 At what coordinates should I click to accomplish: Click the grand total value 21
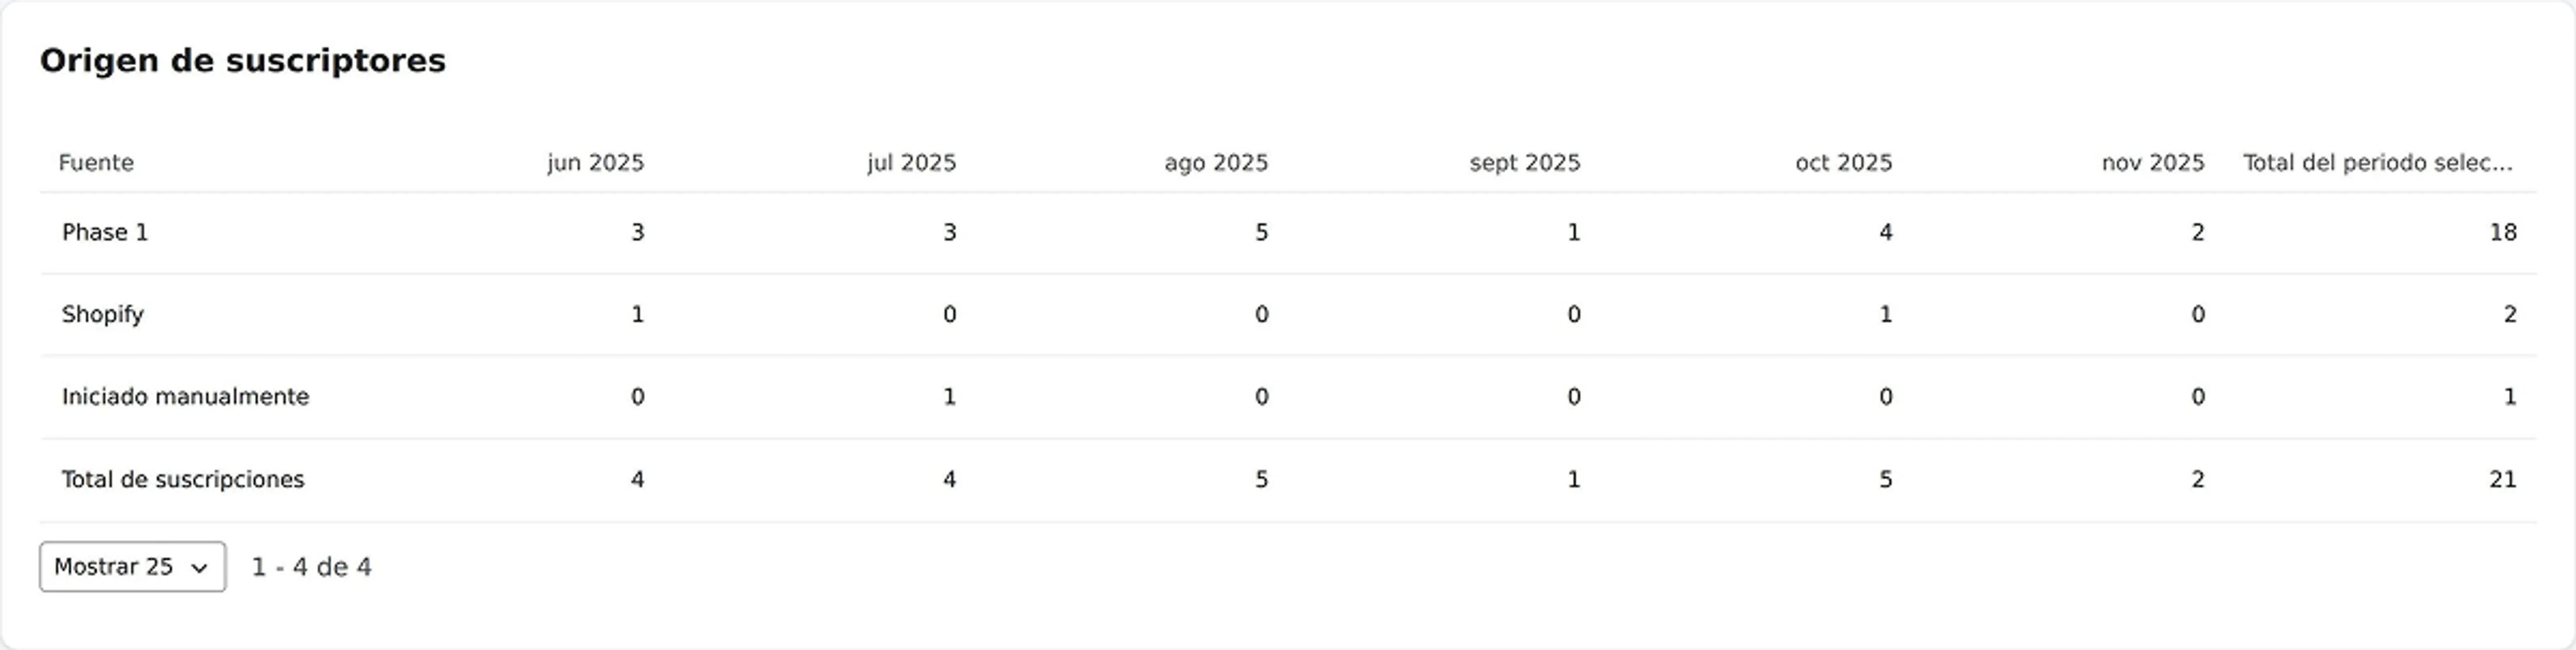coord(2505,478)
